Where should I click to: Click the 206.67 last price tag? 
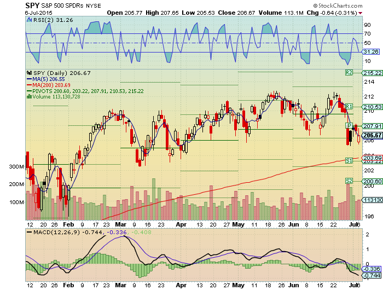pos(372,135)
